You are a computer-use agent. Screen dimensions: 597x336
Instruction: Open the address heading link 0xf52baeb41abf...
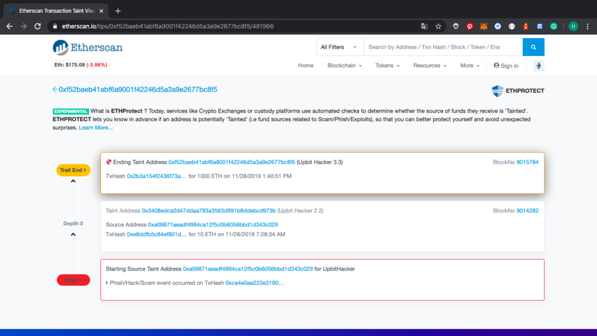[x=138, y=89]
